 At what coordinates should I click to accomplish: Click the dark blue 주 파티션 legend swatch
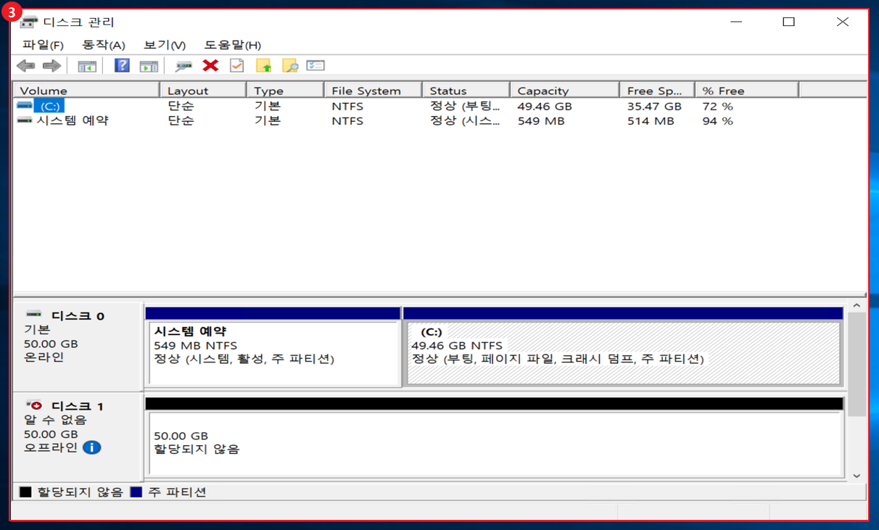(x=136, y=492)
